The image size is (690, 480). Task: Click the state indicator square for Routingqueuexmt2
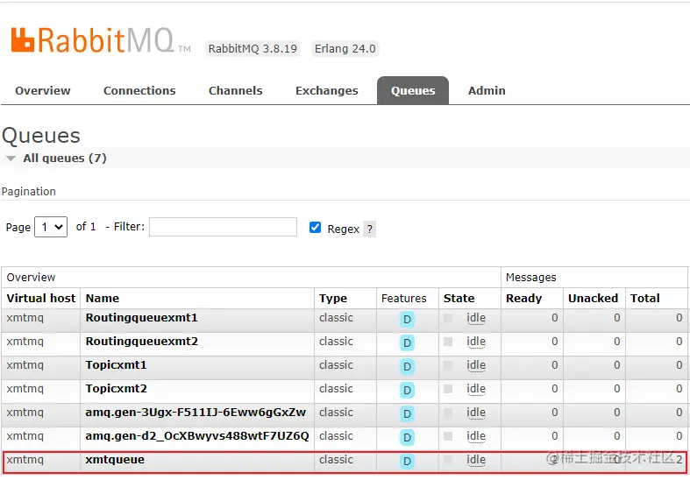click(448, 342)
